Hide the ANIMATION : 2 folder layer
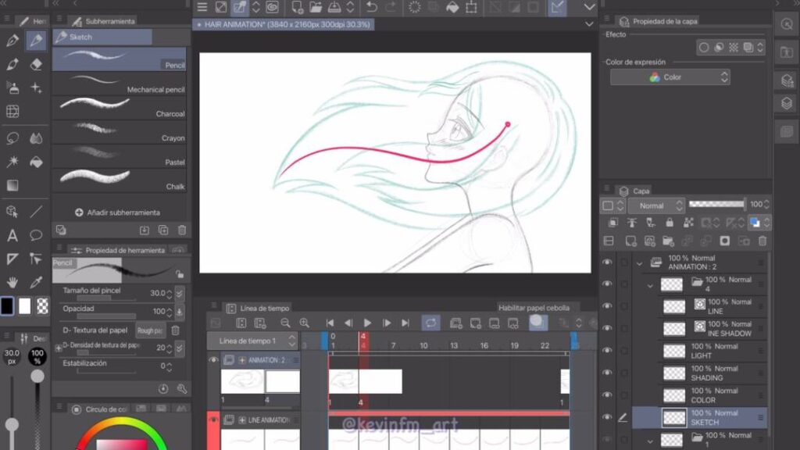This screenshot has height=450, width=800. [x=606, y=262]
